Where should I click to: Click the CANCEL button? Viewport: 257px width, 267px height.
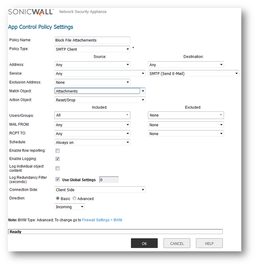pos(177,243)
